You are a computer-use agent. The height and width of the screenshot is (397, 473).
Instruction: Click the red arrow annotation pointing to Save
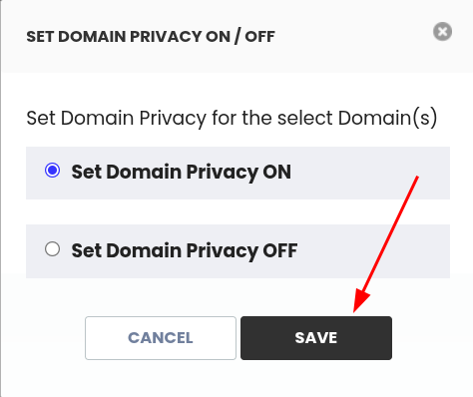(x=386, y=244)
